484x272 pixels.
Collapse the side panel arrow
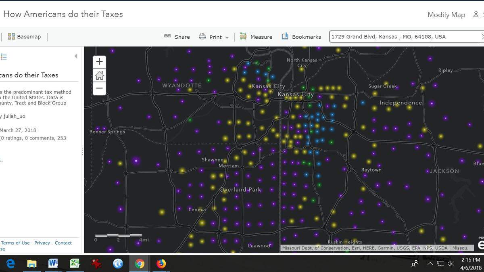pyautogui.click(x=76, y=56)
